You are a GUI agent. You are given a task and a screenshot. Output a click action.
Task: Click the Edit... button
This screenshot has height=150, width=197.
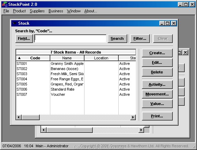click(157, 63)
